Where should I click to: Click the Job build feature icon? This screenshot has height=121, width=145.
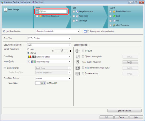(78, 51)
